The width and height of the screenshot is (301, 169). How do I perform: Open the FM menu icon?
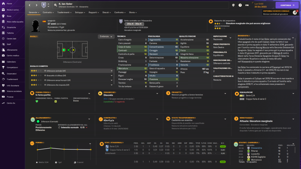[247, 5]
